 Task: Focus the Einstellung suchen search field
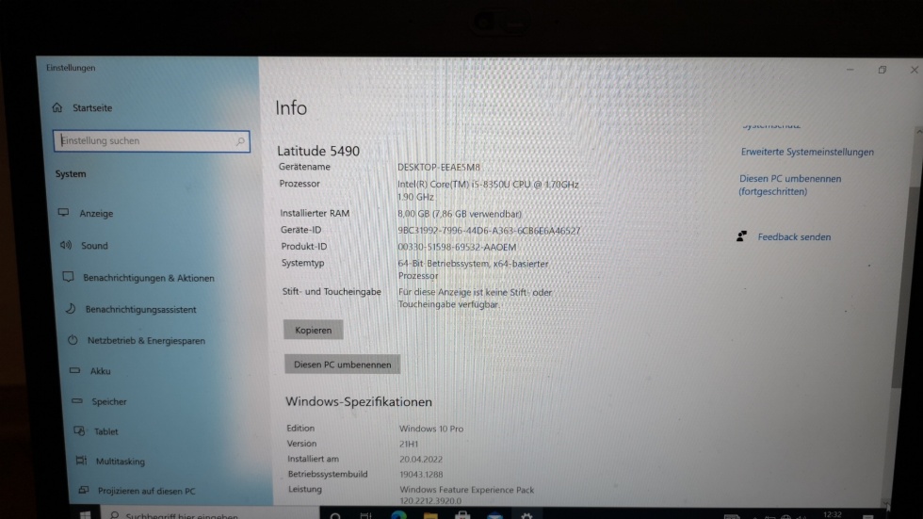point(152,141)
